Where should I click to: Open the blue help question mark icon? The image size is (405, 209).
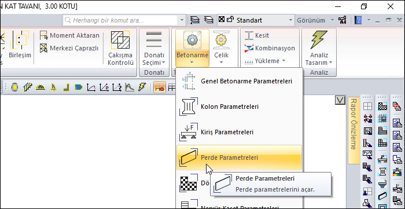point(358,20)
